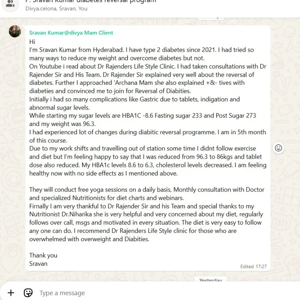Click the 'Hi' greeting line
This screenshot has width=300, height=300.
(32, 42)
